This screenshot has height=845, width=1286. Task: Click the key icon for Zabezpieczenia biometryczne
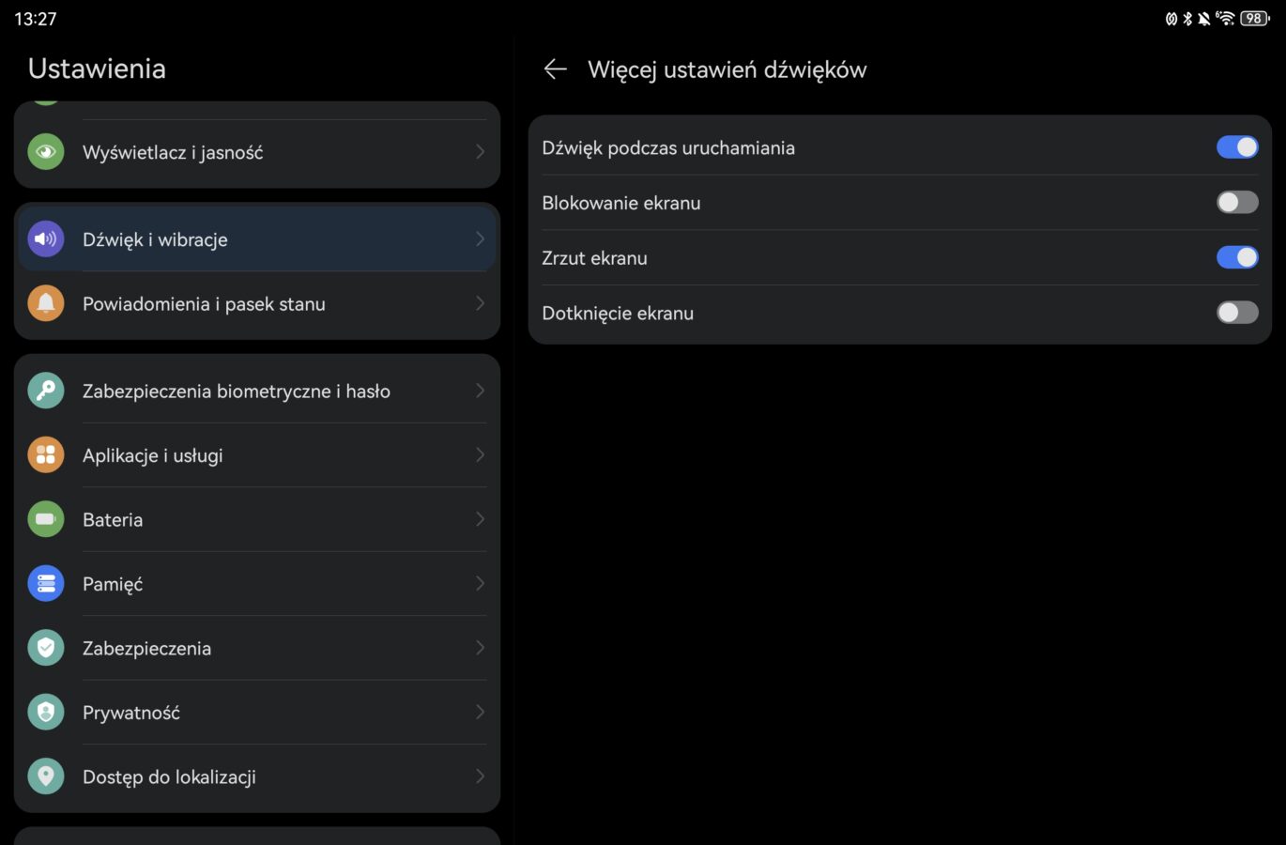click(x=46, y=391)
